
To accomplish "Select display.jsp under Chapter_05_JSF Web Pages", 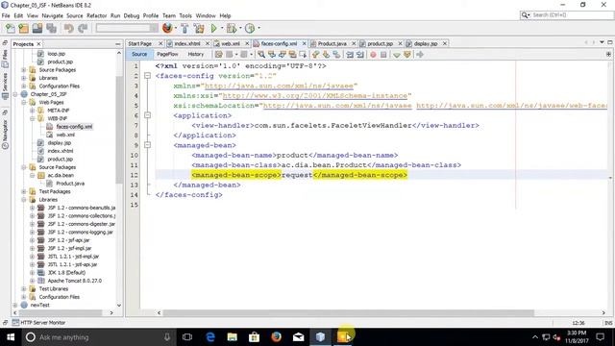I will pyautogui.click(x=59, y=143).
